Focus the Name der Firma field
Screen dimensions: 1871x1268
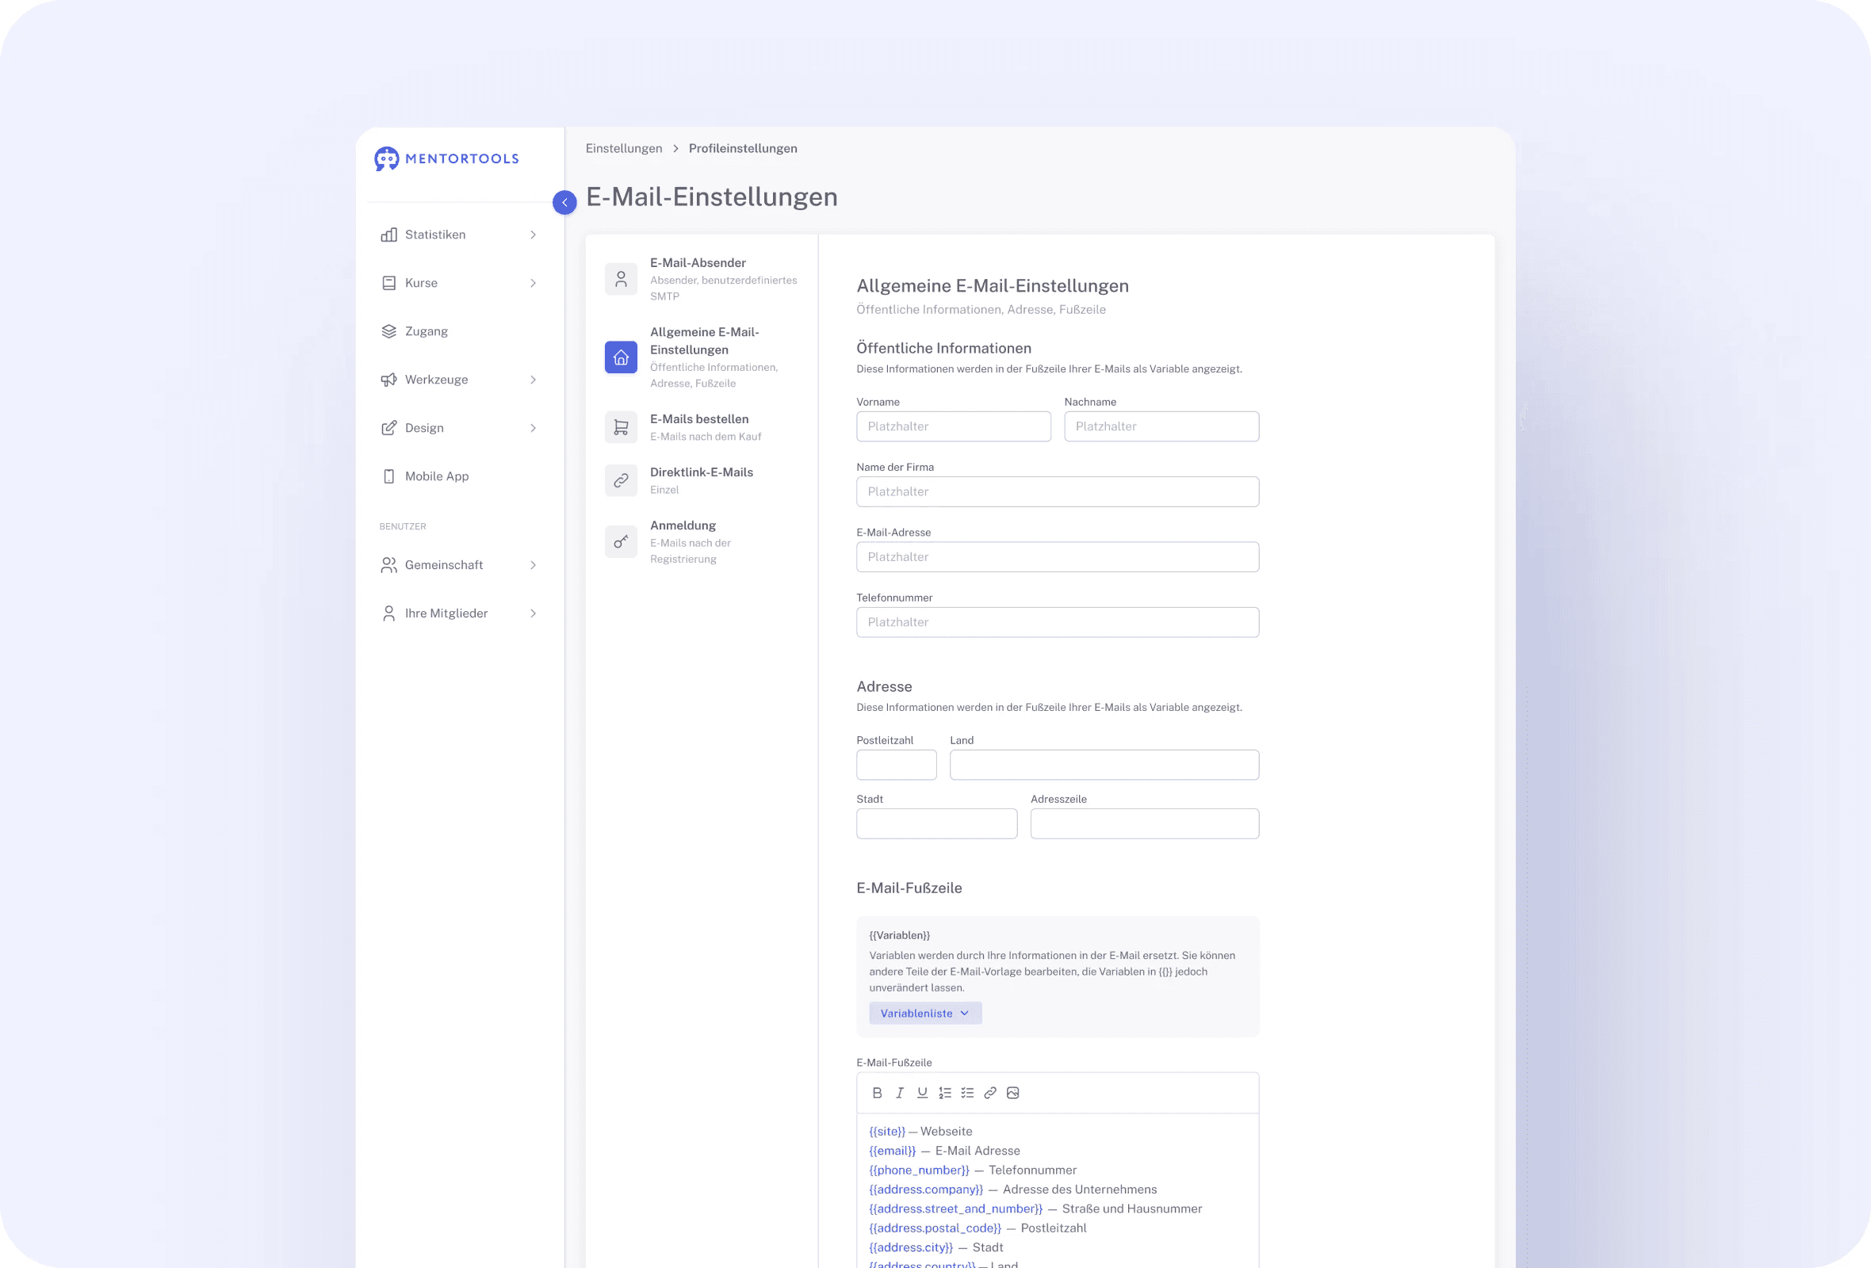(1057, 491)
